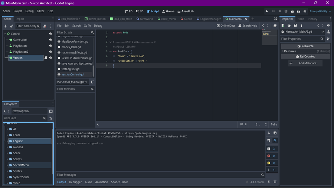Add a new child node
This screenshot has width=334, height=188.
(x=6, y=26)
